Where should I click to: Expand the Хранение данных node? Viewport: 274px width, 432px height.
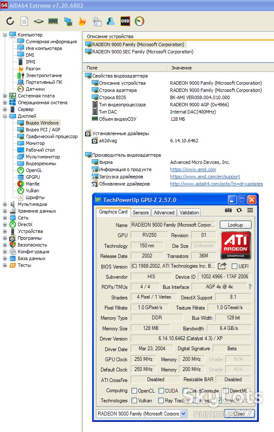coord(5,211)
